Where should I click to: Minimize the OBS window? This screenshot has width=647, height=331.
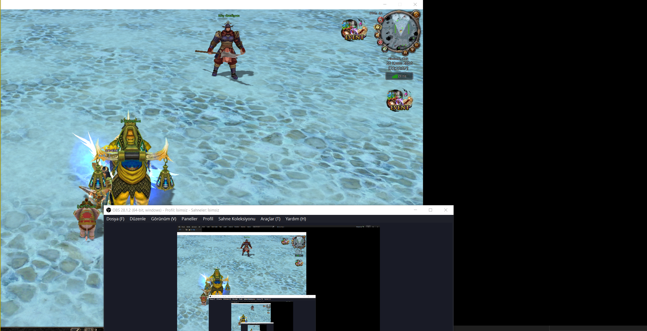point(415,210)
